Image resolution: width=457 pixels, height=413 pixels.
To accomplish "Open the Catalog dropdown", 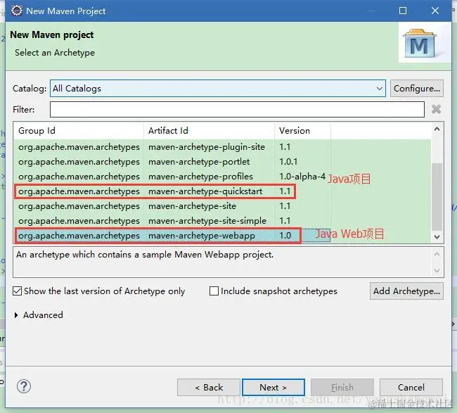I will click(218, 89).
